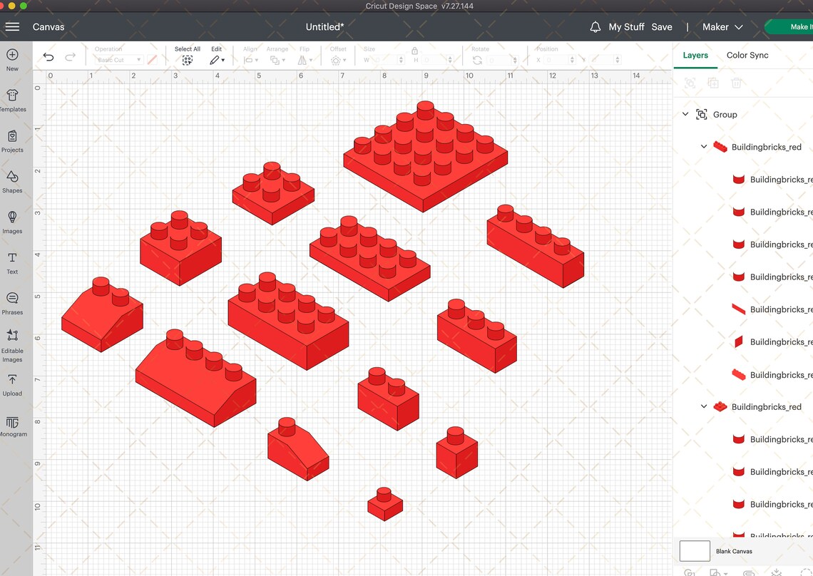Click the Select All icon

tap(187, 60)
